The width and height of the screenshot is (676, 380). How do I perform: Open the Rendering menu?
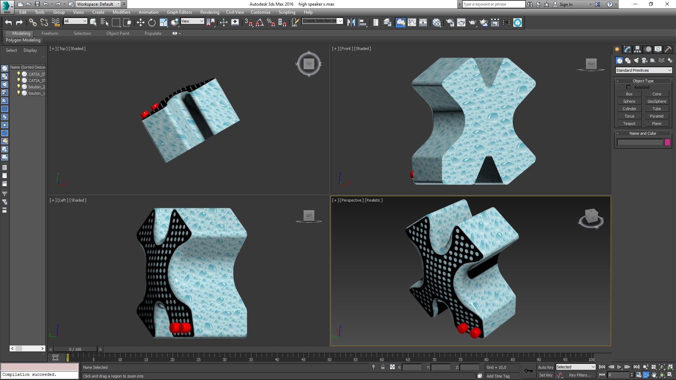209,12
